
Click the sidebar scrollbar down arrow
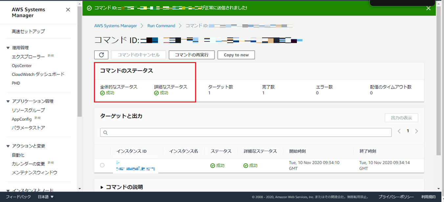[79, 189]
